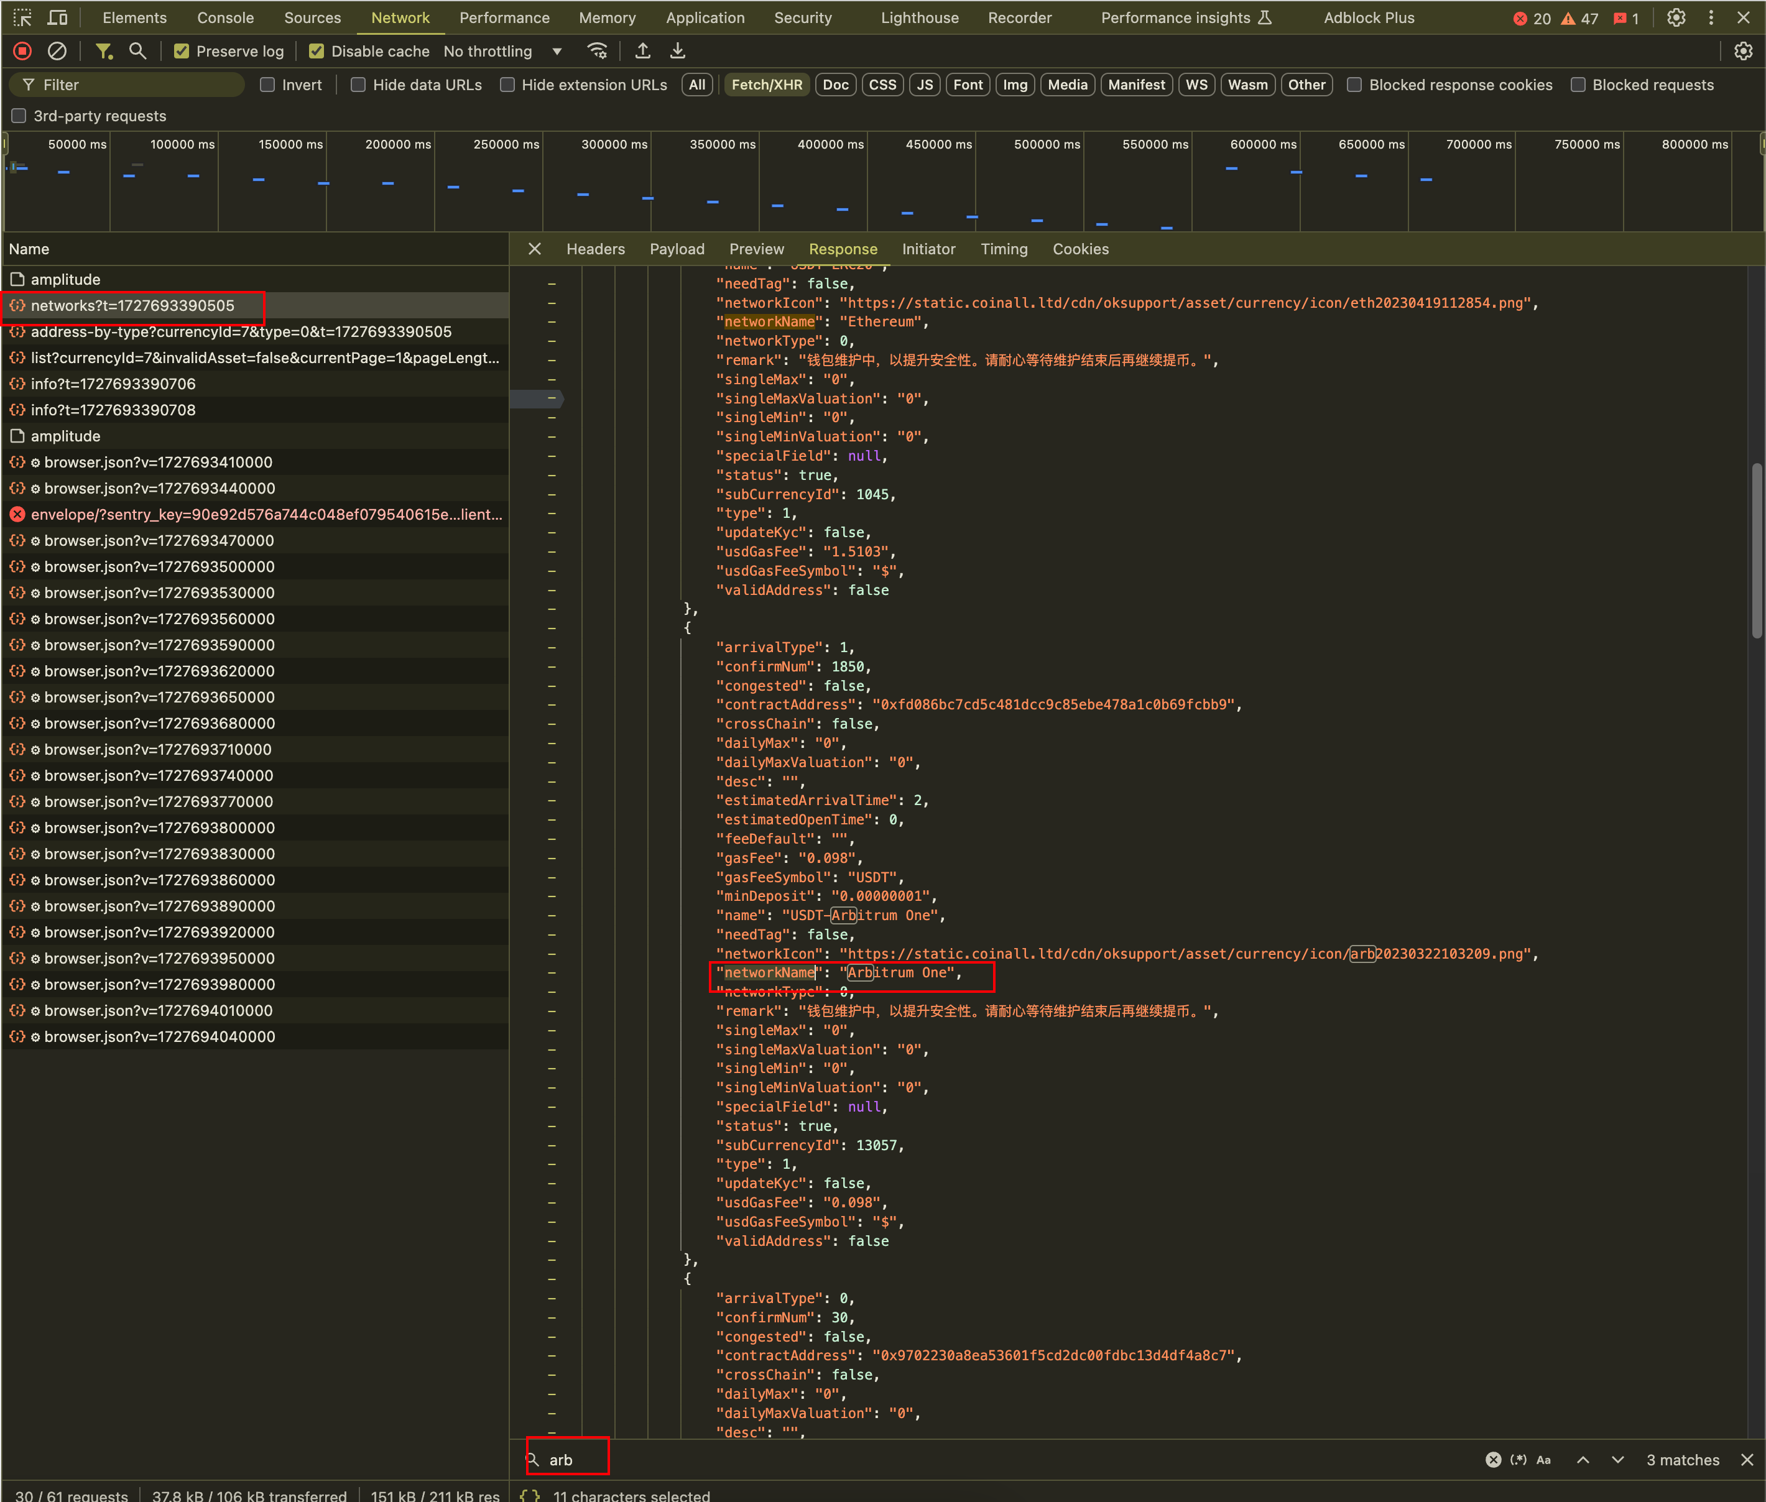Open the Headers tab of request
This screenshot has height=1502, width=1766.
[595, 249]
